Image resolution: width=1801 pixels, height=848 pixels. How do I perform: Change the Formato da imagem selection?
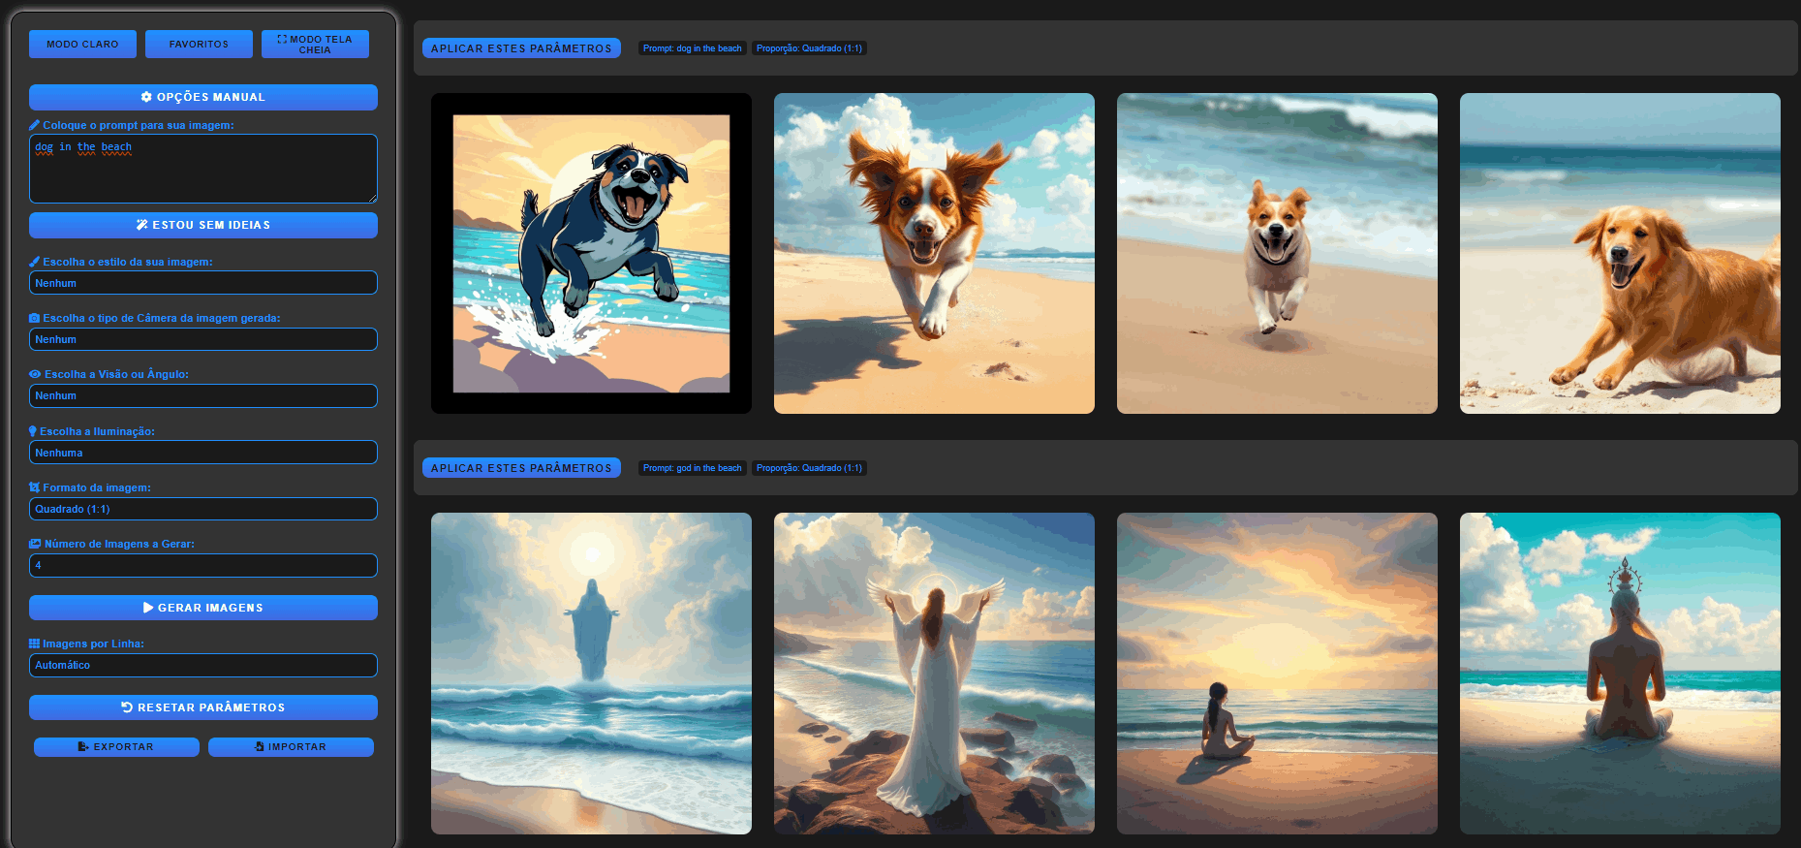[203, 509]
